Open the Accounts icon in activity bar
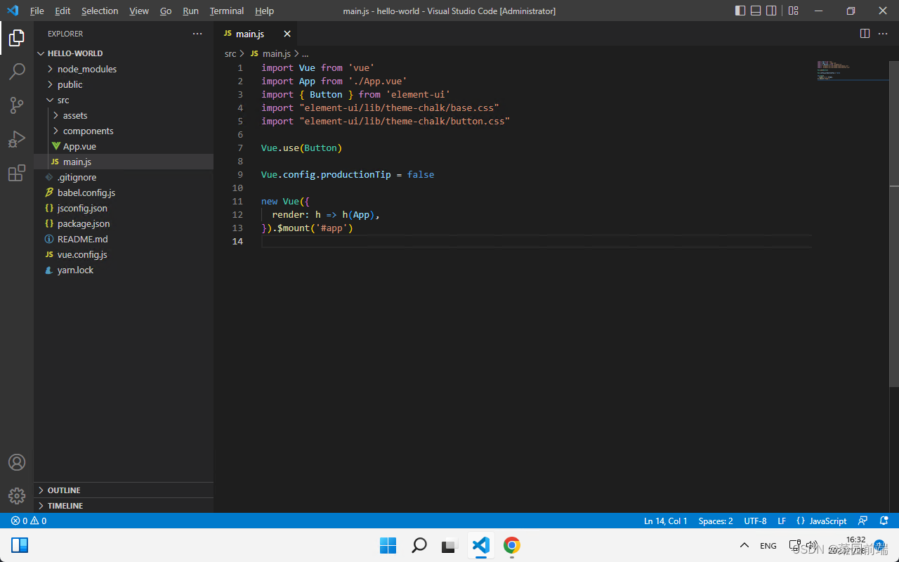 17,462
